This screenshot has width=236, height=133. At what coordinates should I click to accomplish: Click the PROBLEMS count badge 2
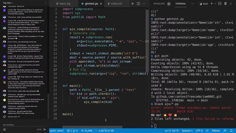pos(169,4)
